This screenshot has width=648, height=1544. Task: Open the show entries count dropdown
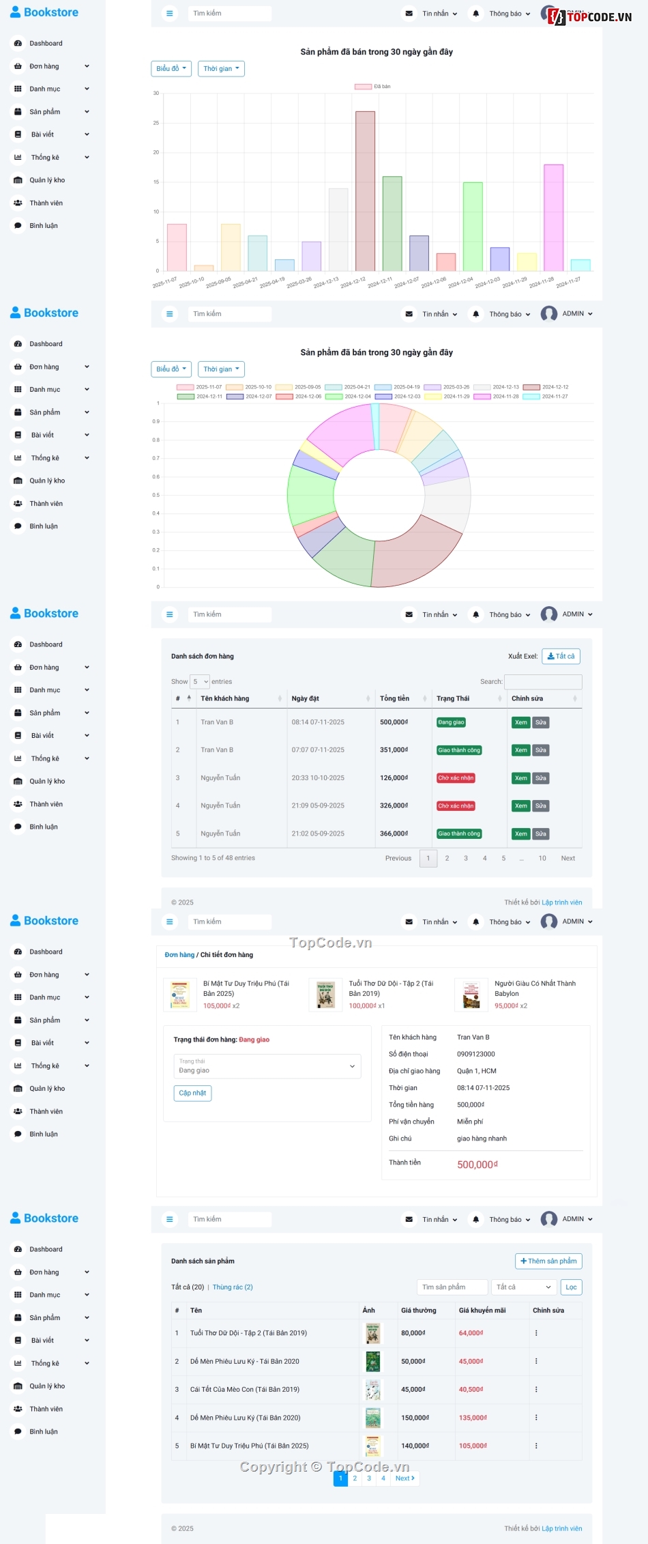[200, 681]
